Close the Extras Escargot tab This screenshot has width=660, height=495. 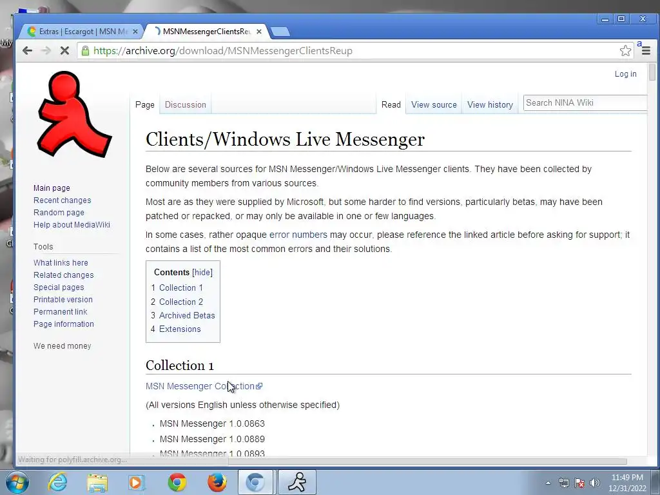pyautogui.click(x=135, y=32)
